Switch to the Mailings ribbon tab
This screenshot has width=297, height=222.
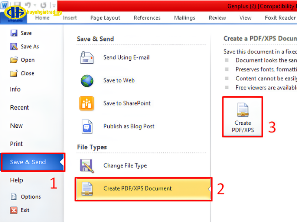185,18
